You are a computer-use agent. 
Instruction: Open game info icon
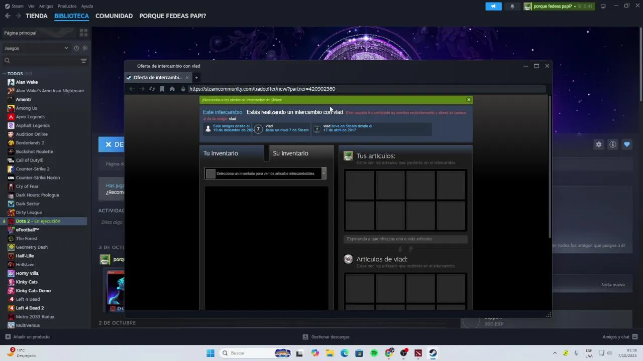613,144
